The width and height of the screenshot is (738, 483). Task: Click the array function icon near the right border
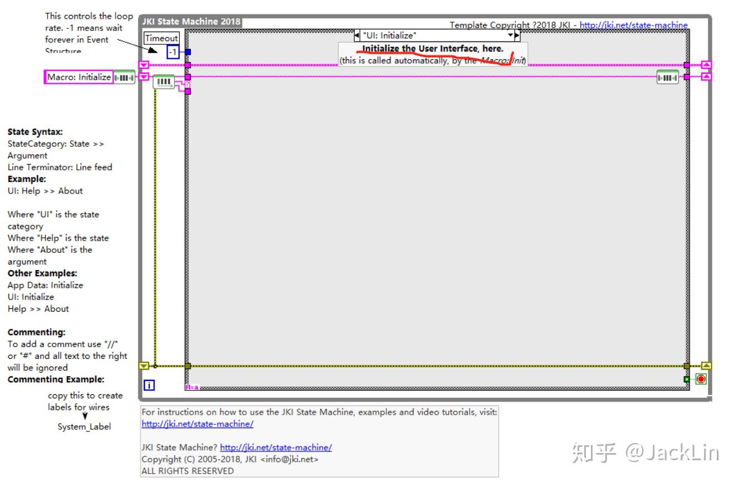pos(667,77)
